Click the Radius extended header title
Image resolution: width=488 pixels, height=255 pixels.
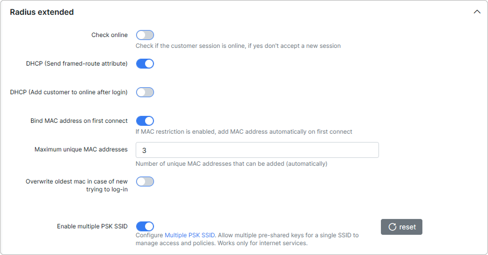pos(42,12)
